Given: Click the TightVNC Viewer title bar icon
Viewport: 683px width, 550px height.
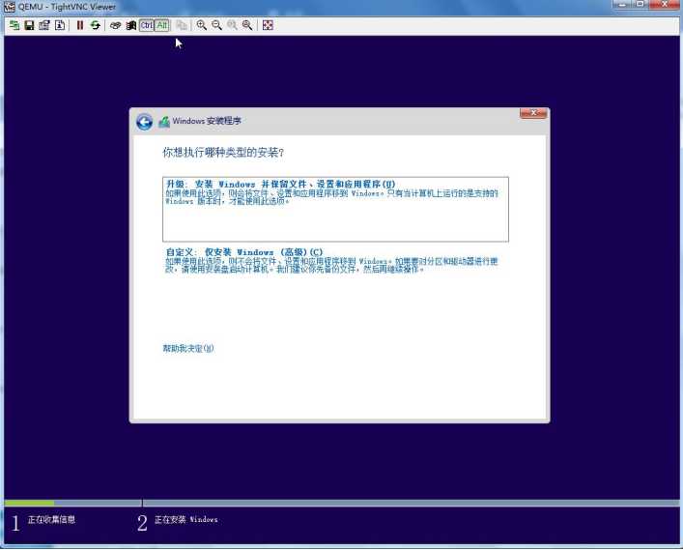Looking at the screenshot, I should coord(9,7).
